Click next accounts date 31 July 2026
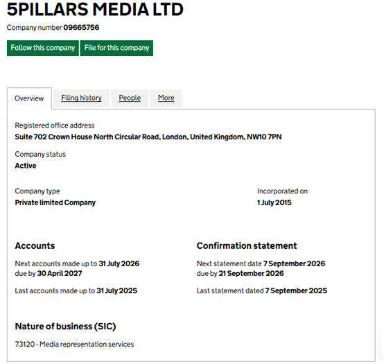The image size is (384, 364). [x=119, y=263]
